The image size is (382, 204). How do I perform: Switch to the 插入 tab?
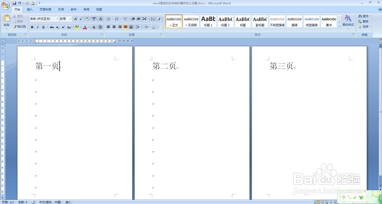30,10
